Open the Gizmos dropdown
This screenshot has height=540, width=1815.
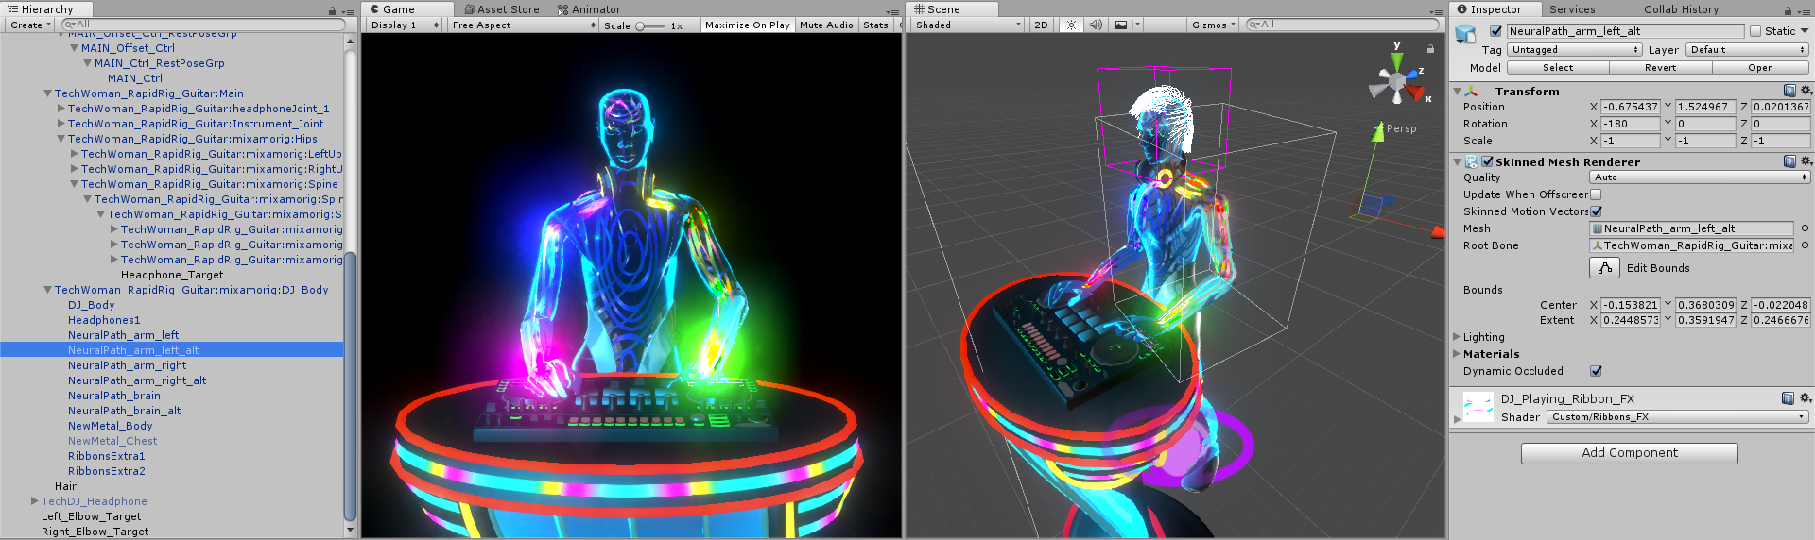click(x=1214, y=25)
